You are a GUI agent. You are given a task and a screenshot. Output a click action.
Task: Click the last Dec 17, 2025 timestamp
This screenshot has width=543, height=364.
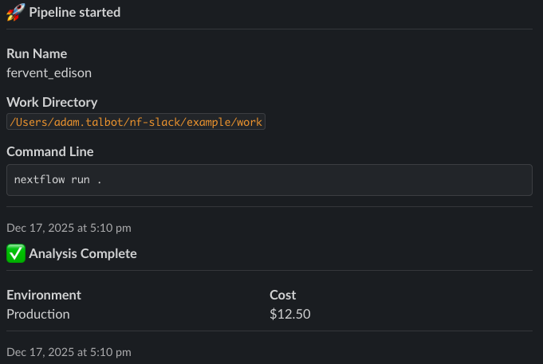[69, 351]
